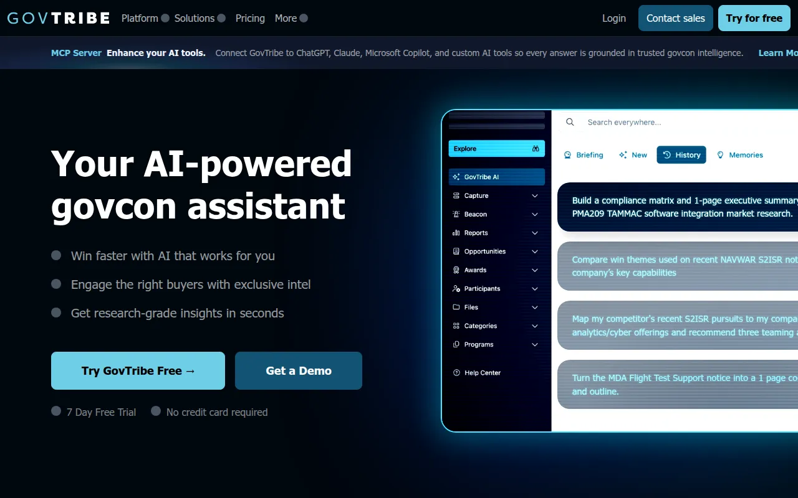Expand the Beacon section chevron

click(535, 214)
